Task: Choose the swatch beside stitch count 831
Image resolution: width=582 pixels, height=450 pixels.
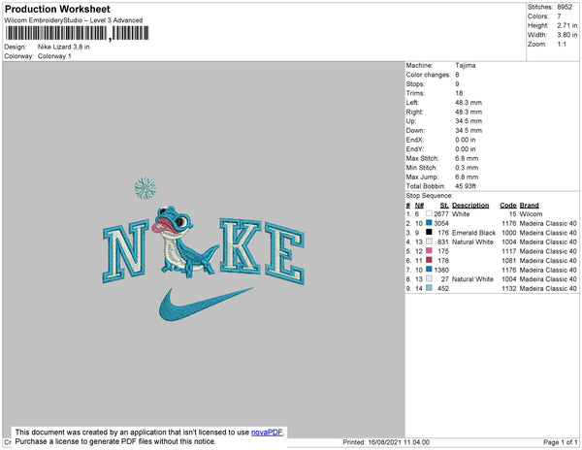Action: tap(429, 241)
